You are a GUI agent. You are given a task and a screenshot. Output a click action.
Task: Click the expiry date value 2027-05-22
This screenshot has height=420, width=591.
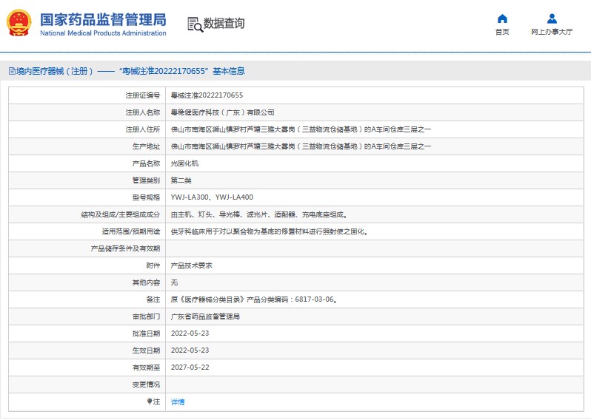click(x=190, y=367)
